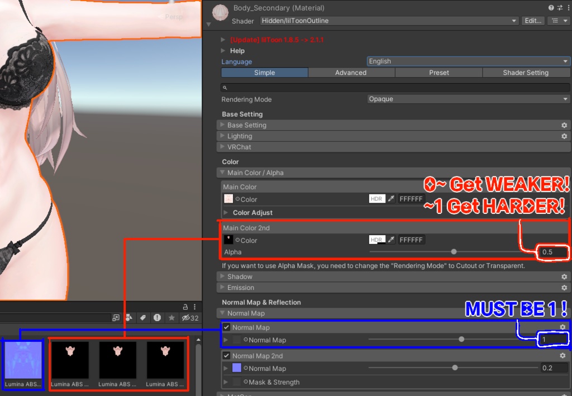
Task: Open Base Setting gear options
Action: click(x=564, y=125)
